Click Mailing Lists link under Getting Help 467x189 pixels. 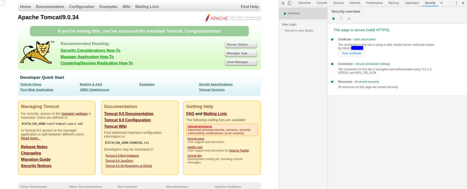215,114
